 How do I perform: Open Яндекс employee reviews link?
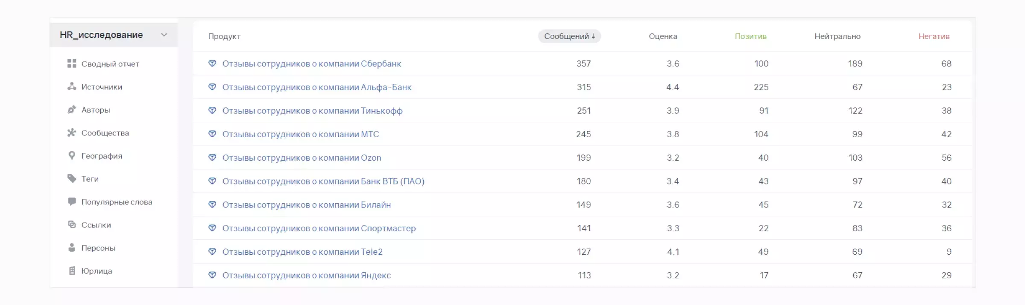(306, 275)
